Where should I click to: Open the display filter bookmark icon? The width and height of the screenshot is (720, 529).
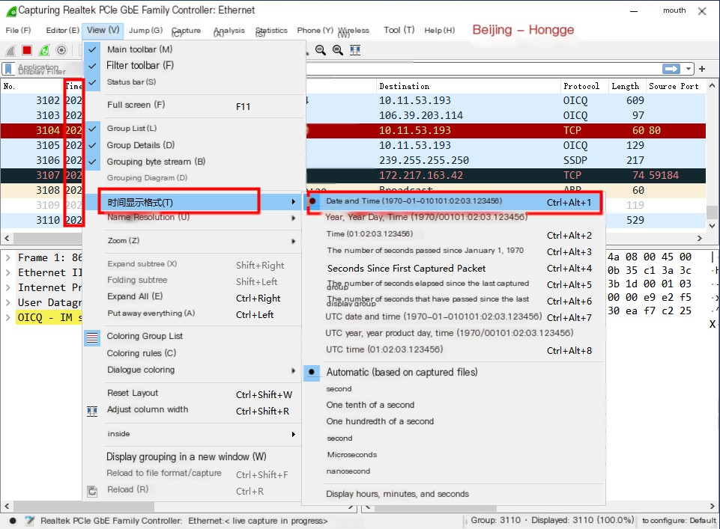8,69
